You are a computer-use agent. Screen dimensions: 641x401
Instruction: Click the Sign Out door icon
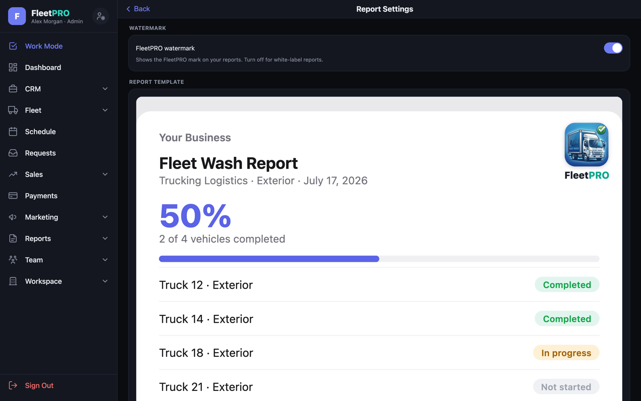tap(13, 385)
